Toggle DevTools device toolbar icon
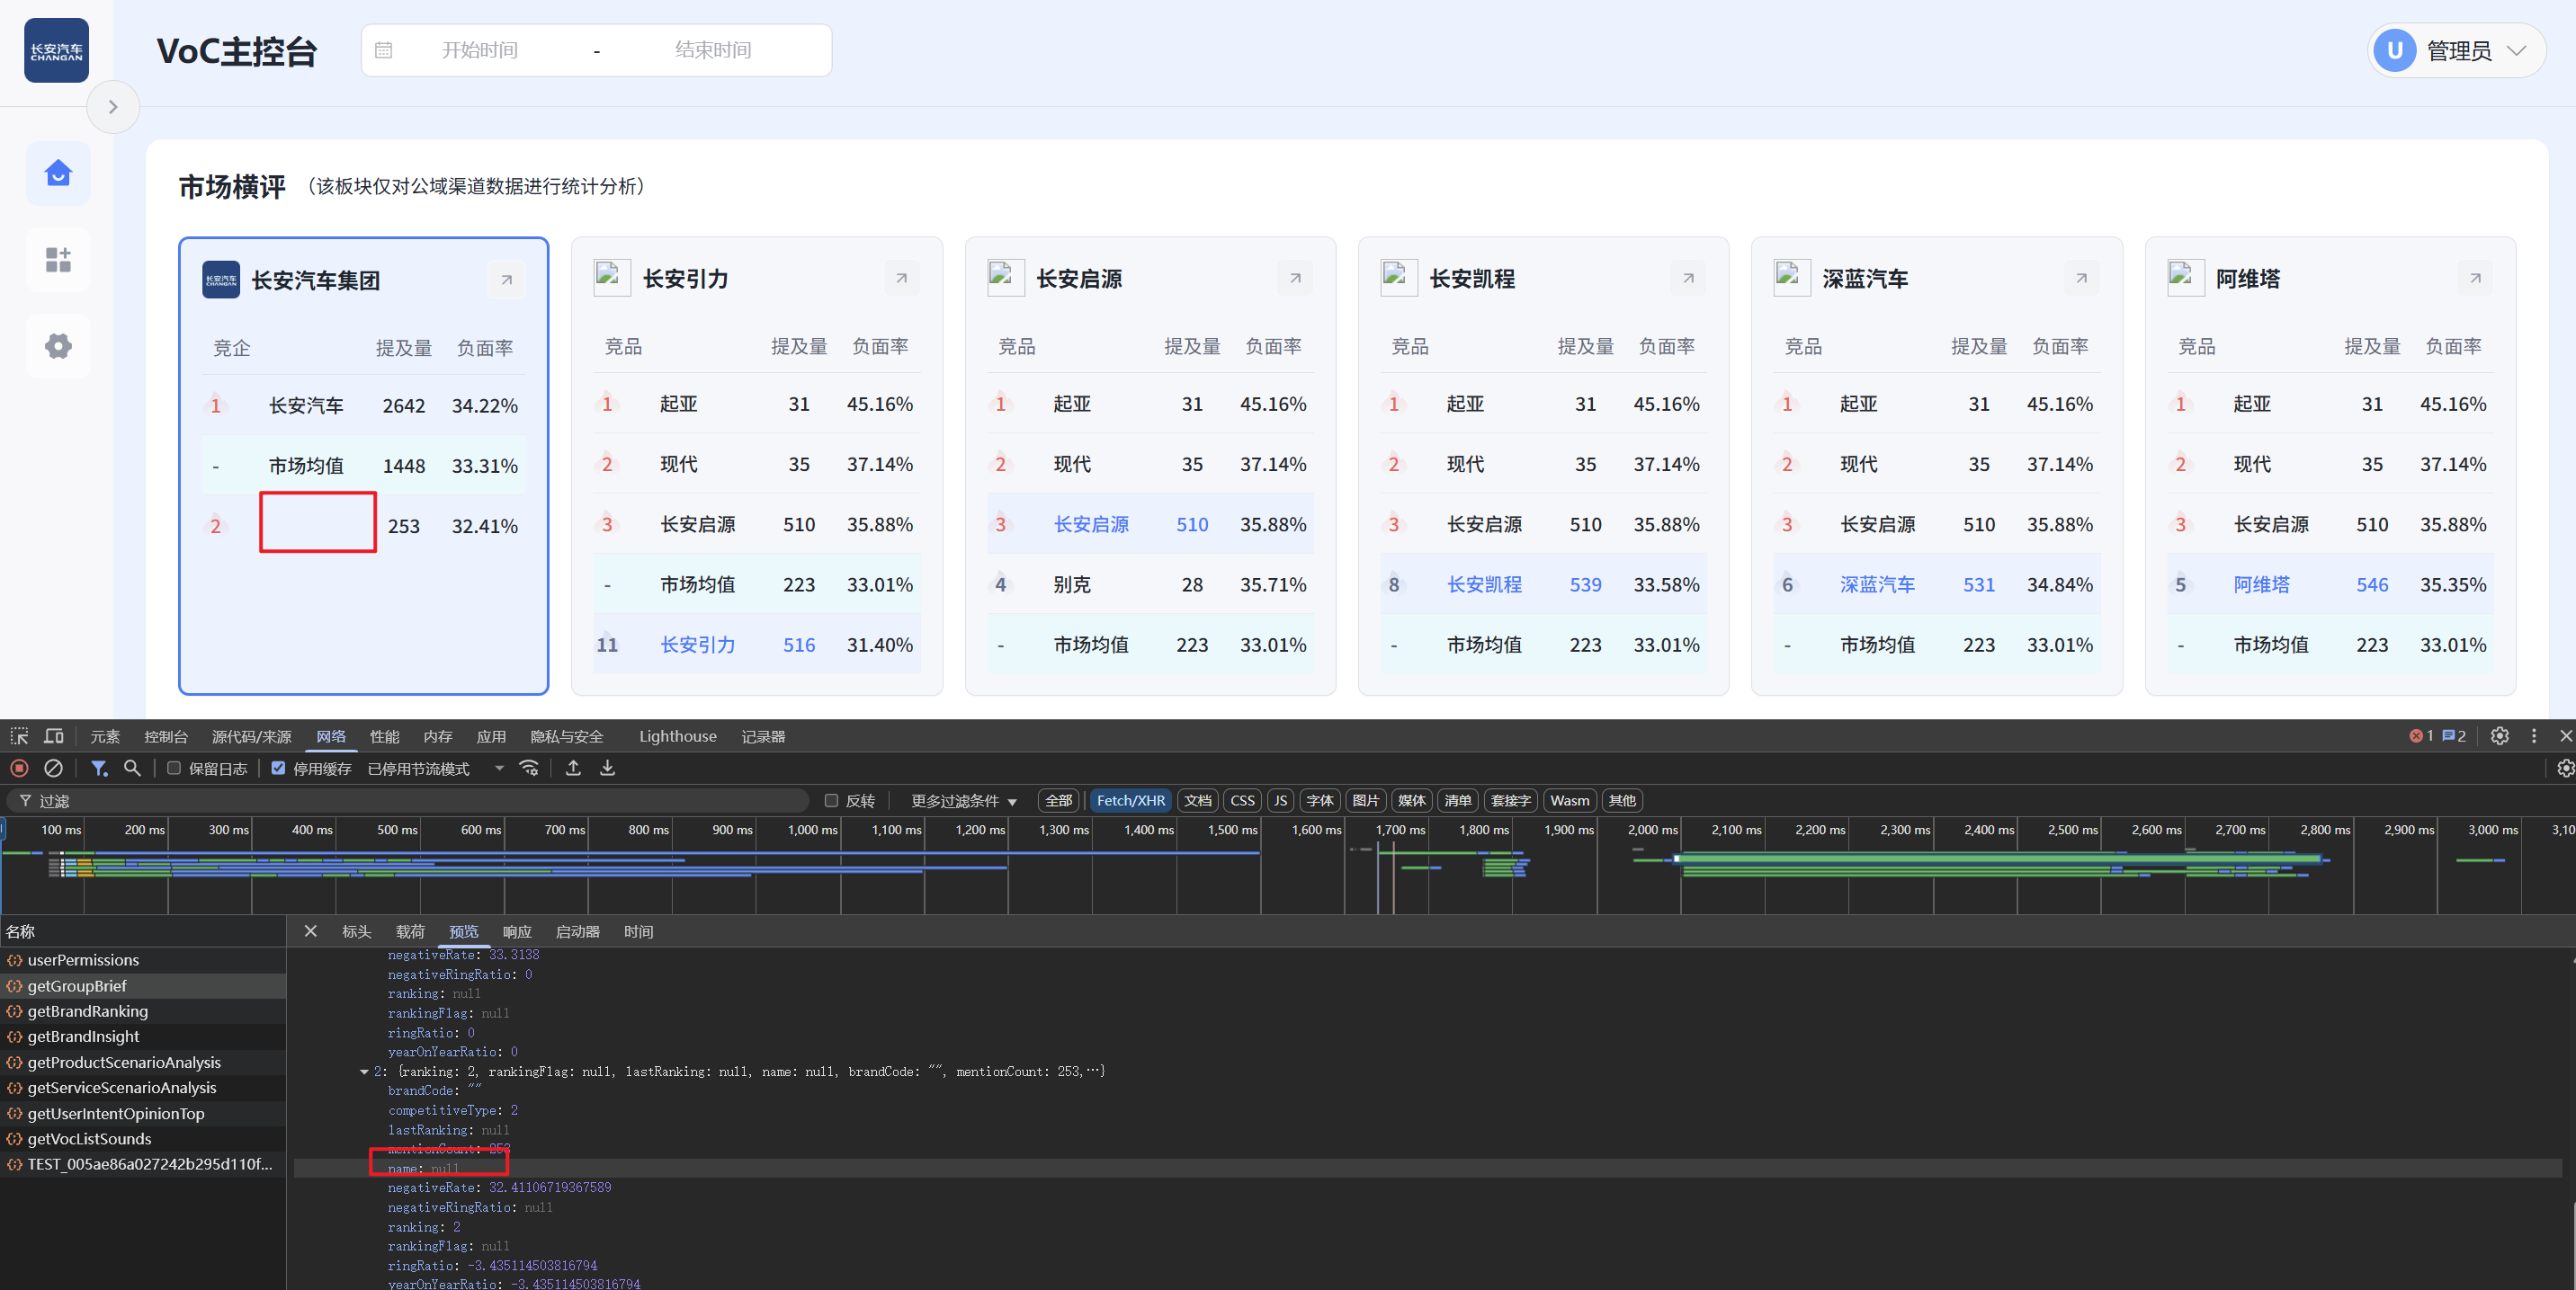The height and width of the screenshot is (1290, 2576). click(x=54, y=736)
